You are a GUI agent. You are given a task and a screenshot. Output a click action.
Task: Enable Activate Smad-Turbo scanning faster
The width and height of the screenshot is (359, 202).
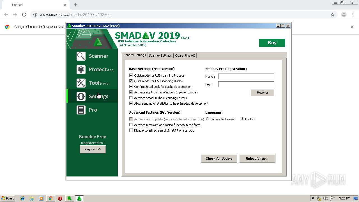[x=131, y=98]
